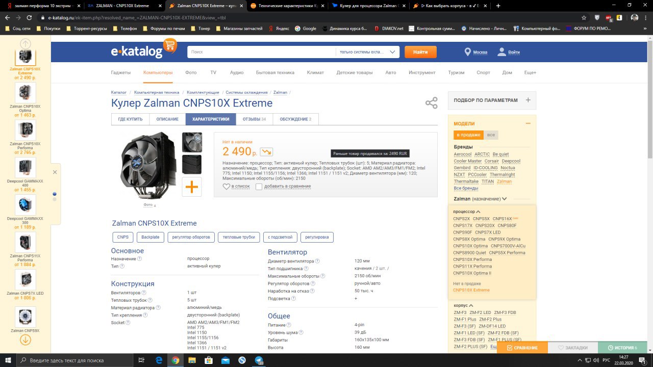Open 'Бытовая техника' in main navigation
This screenshot has height=367, width=653.
click(x=275, y=72)
